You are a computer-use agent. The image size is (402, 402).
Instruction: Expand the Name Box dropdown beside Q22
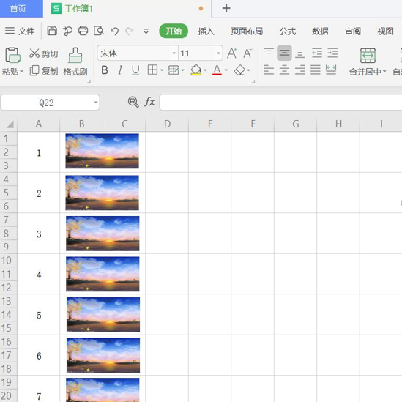tap(96, 103)
